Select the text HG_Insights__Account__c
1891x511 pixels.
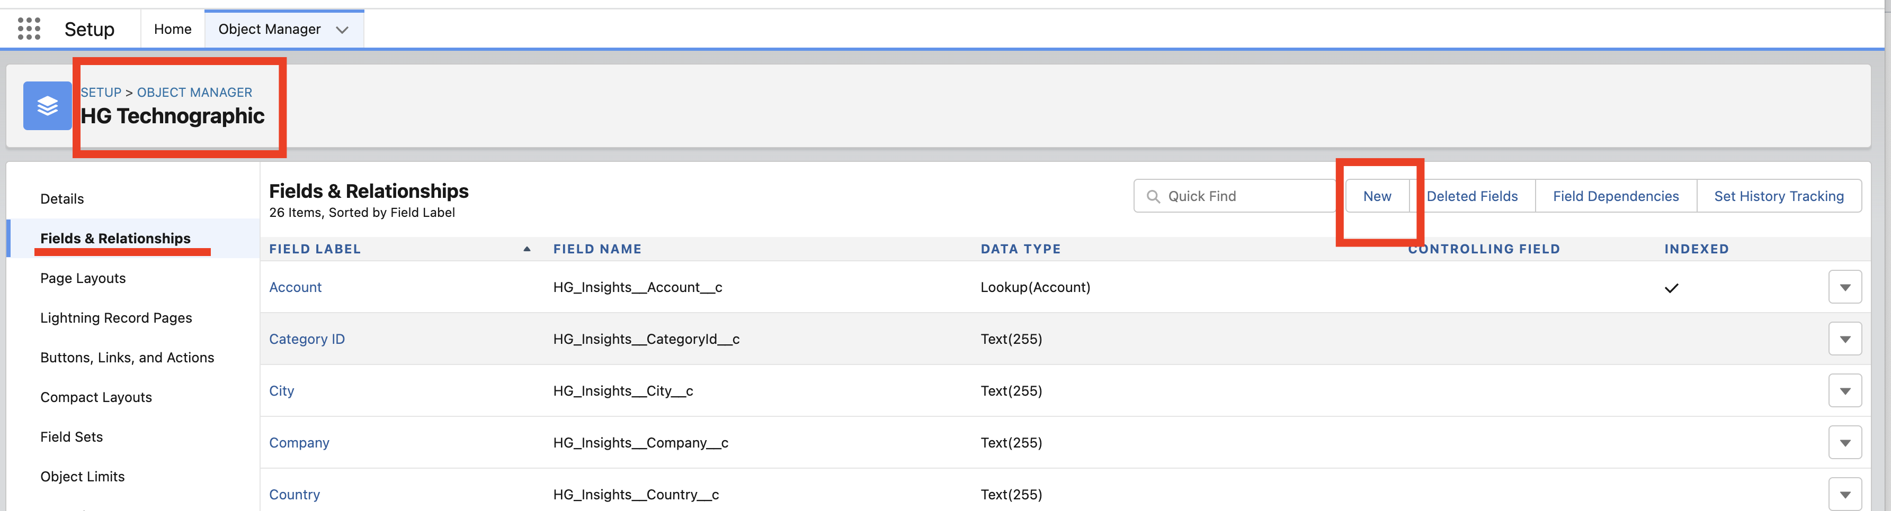(x=638, y=287)
